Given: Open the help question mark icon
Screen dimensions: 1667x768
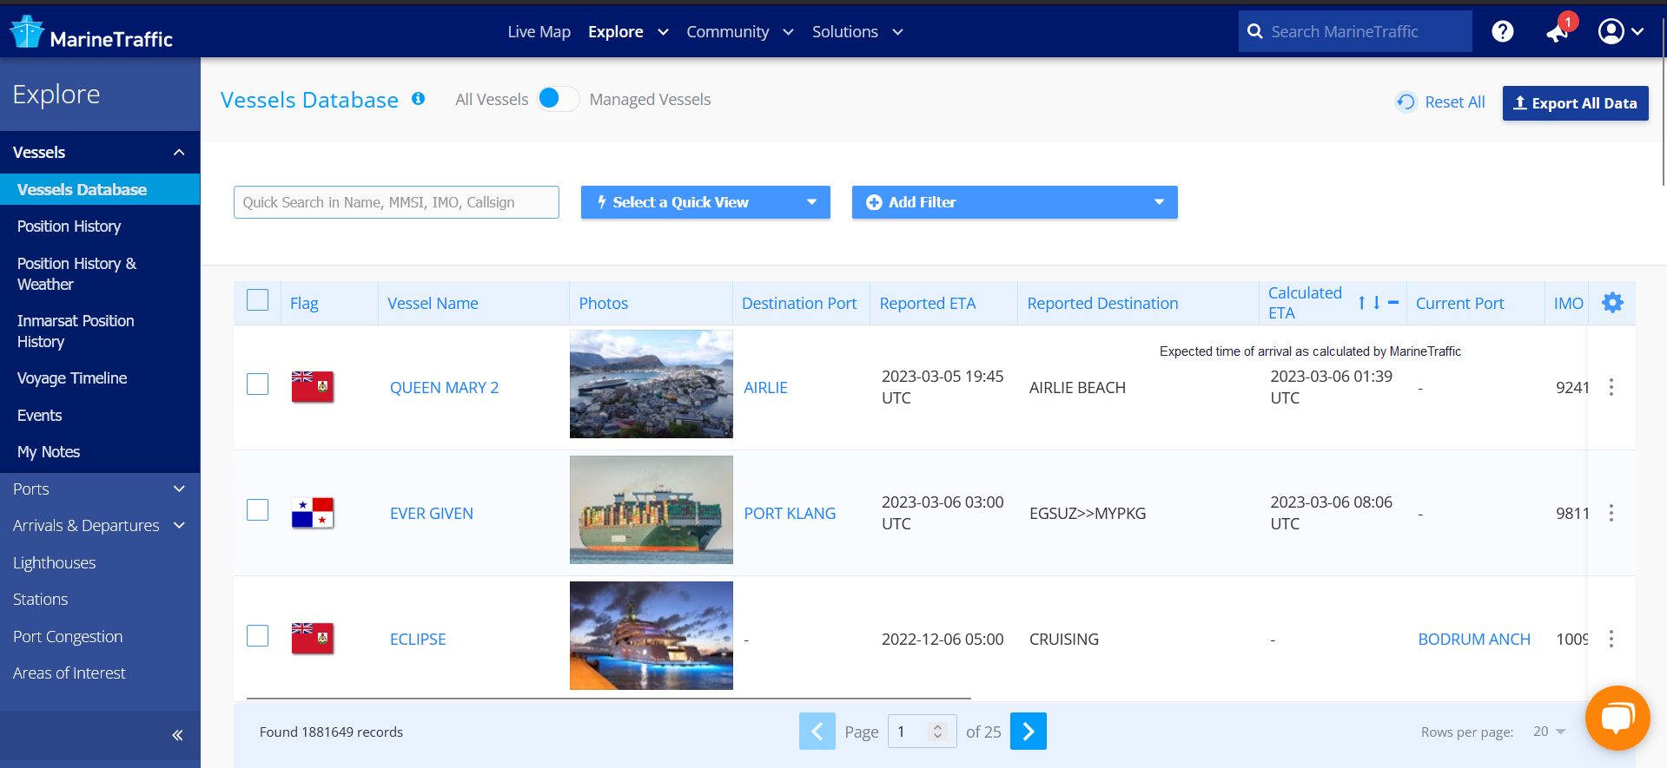Looking at the screenshot, I should point(1503,31).
